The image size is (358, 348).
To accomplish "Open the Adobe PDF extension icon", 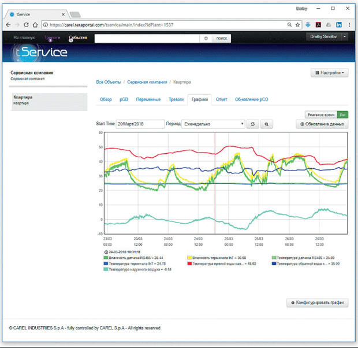I will 318,25.
